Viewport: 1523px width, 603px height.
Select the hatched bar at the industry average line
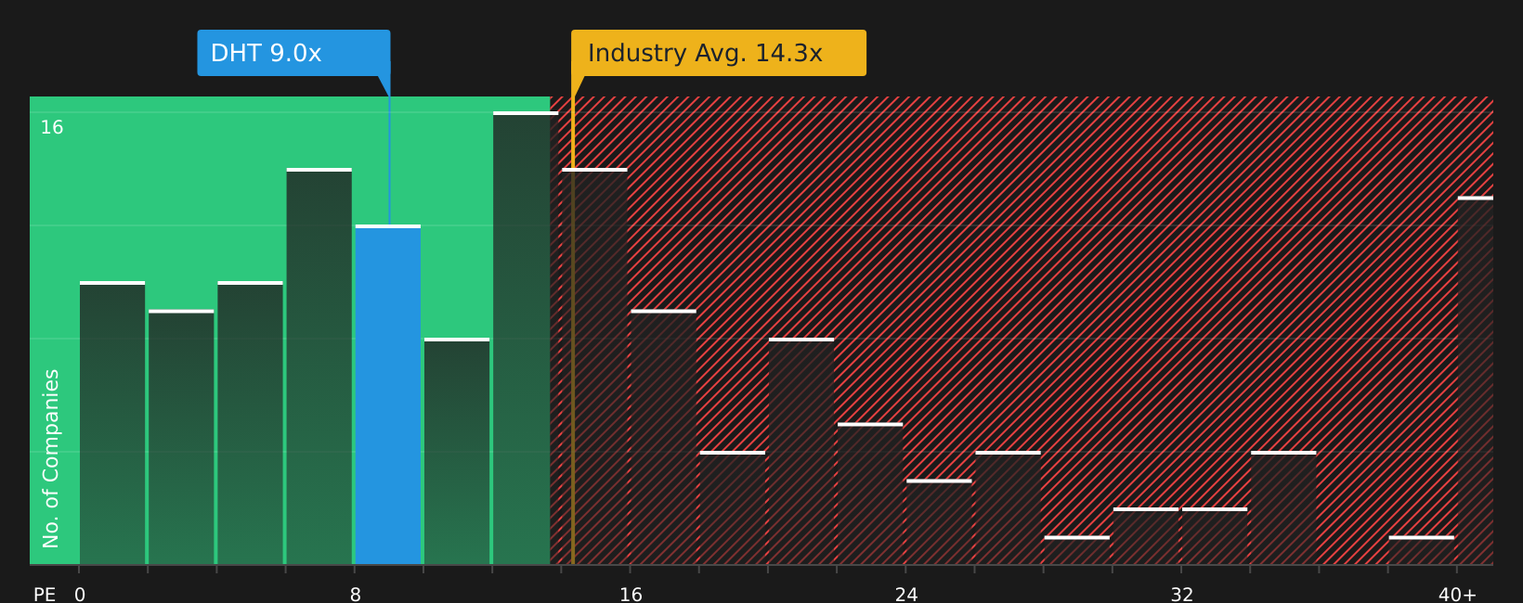[x=594, y=366]
